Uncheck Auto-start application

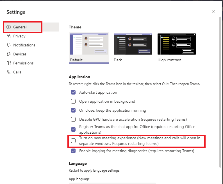73,92
